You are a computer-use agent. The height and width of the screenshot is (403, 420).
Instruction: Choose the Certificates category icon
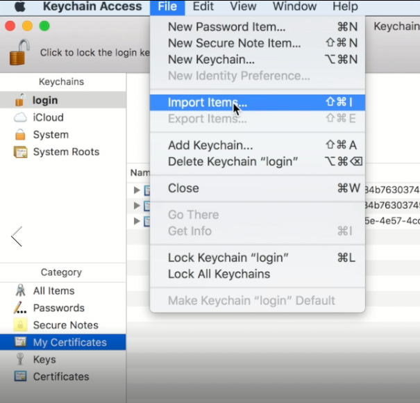(20, 377)
